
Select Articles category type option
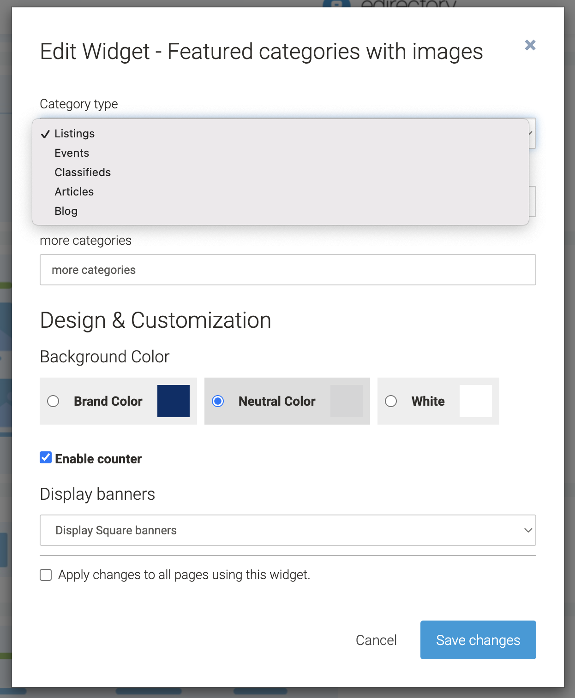click(74, 192)
